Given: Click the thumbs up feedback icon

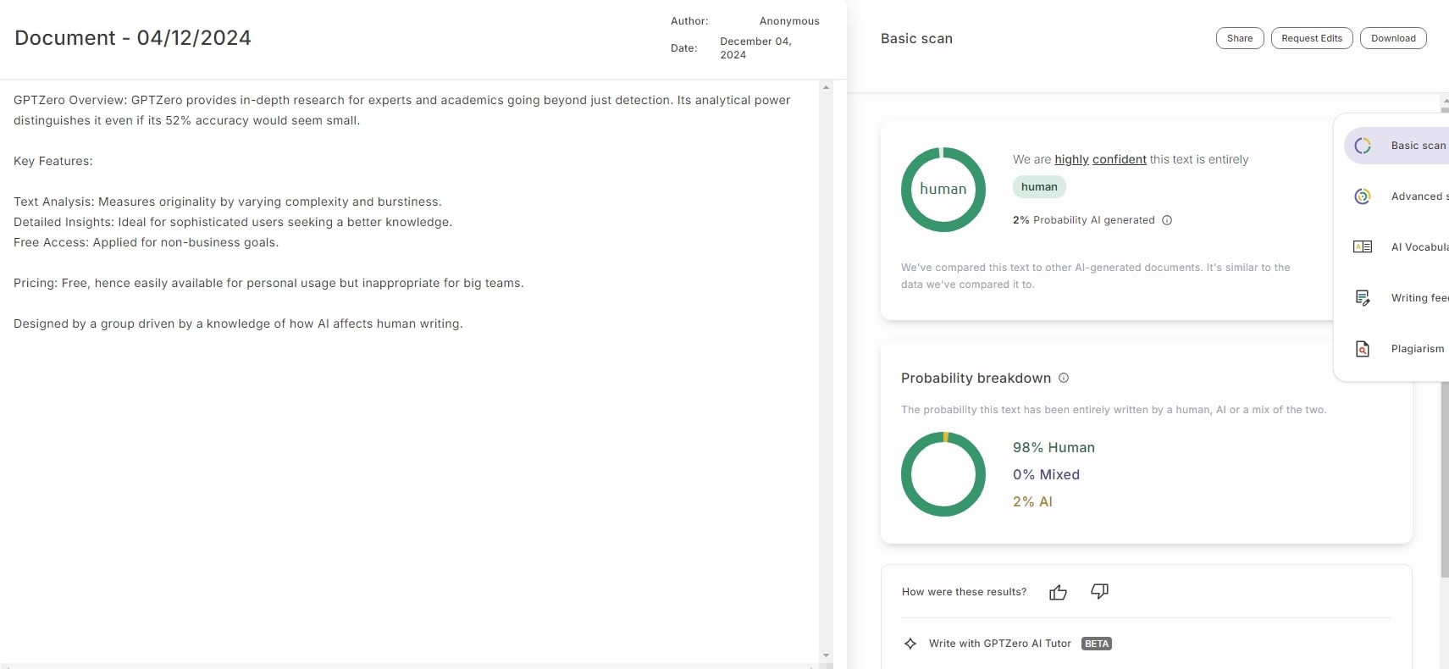Looking at the screenshot, I should 1058,592.
